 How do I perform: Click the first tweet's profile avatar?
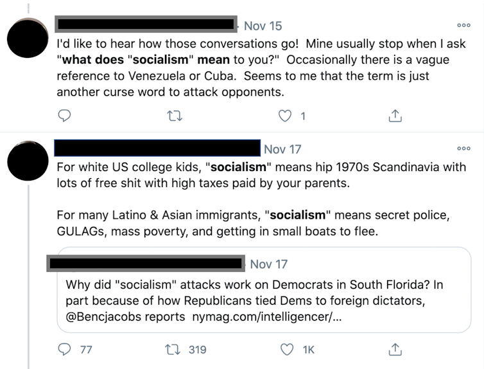pos(28,37)
